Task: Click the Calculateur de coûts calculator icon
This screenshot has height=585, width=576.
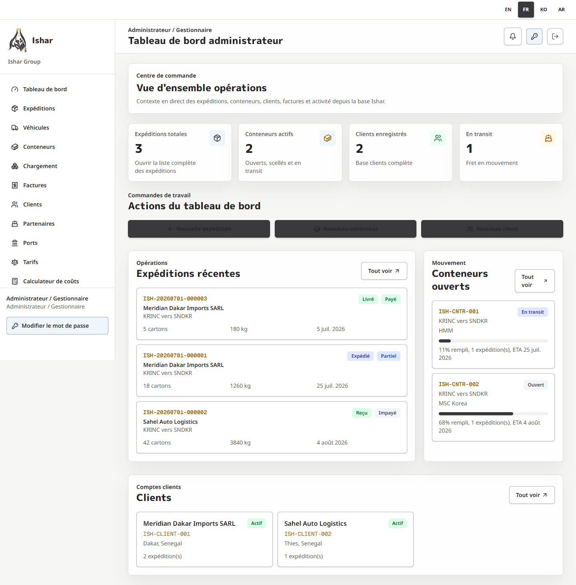Action: 15,281
